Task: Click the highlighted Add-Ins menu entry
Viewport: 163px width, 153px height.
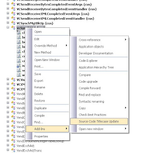Action: [x=47, y=129]
